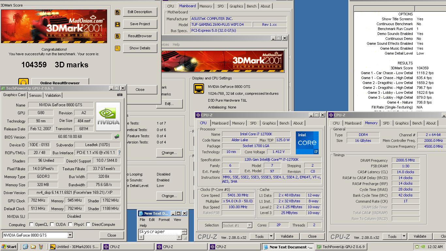Image resolution: width=446 pixels, height=251 pixels.
Task: Click the GPU-Z title bar icon
Action: (x=3, y=88)
